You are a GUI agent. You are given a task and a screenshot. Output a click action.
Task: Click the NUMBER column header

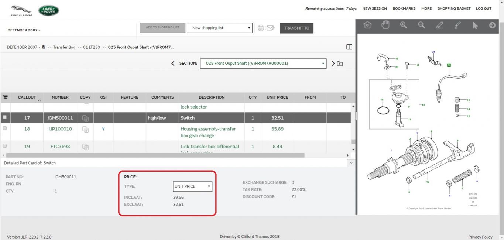point(60,97)
